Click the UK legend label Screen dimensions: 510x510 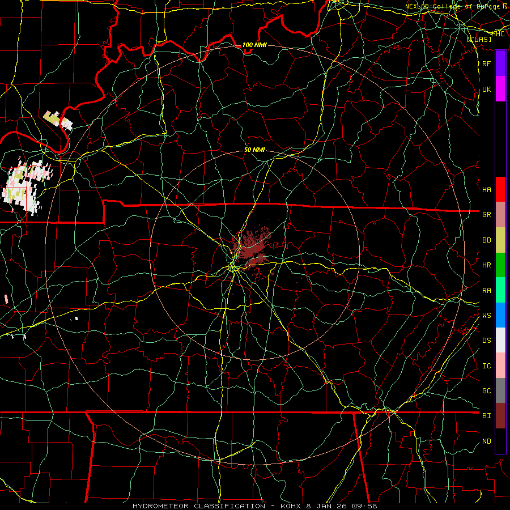pyautogui.click(x=486, y=89)
